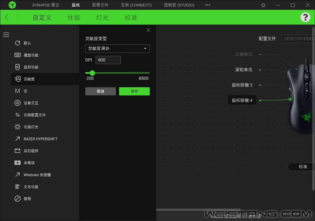
Task: Click the 宏 macro M icon
Action: [18, 91]
